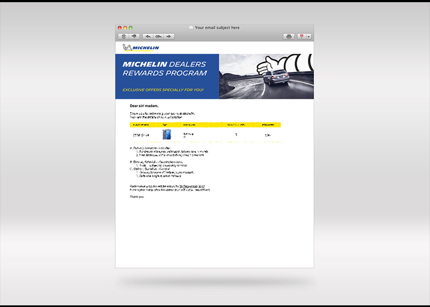430x307 pixels.
Task: Mark email as junk with thumbs-down
Action: (134, 36)
